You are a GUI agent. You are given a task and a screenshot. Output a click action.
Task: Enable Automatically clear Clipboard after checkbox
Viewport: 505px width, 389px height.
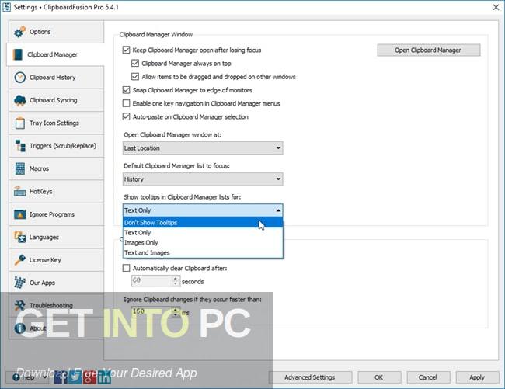(x=126, y=268)
